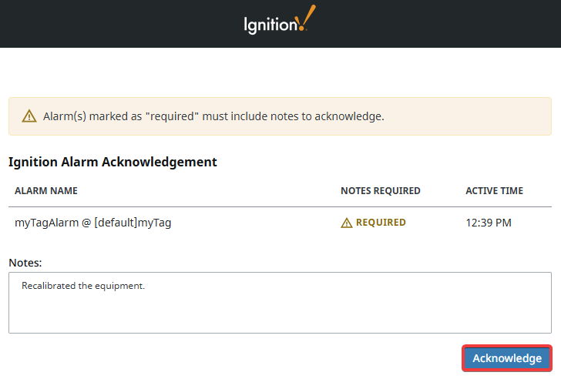Click the REQUIRED status label
Viewport: 561px width, 379px height.
(x=381, y=223)
